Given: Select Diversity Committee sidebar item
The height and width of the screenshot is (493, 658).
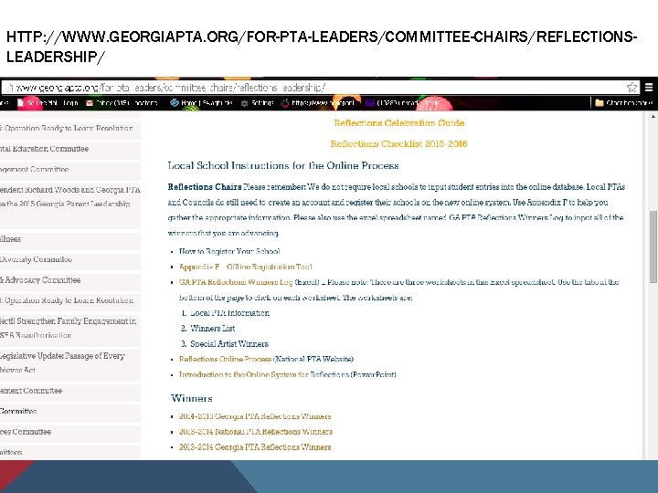Looking at the screenshot, I should [x=69, y=259].
